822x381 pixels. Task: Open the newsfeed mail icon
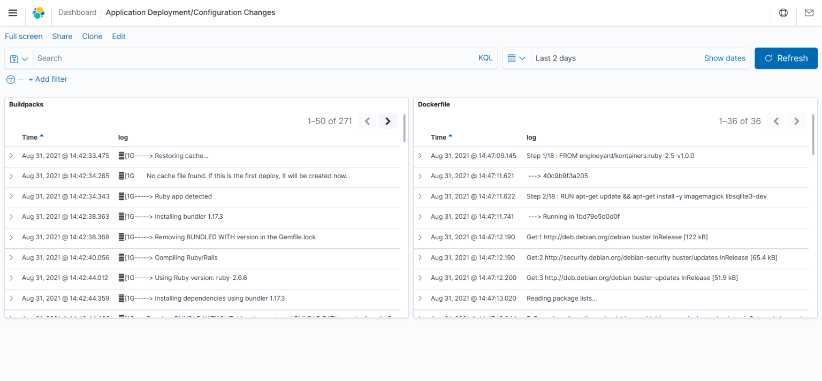click(x=809, y=13)
